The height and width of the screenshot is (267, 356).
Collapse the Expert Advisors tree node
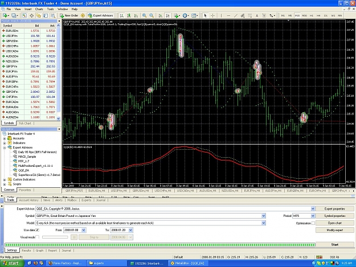[5, 147]
